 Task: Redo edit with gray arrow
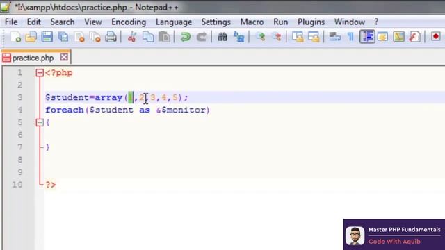pos(201,37)
